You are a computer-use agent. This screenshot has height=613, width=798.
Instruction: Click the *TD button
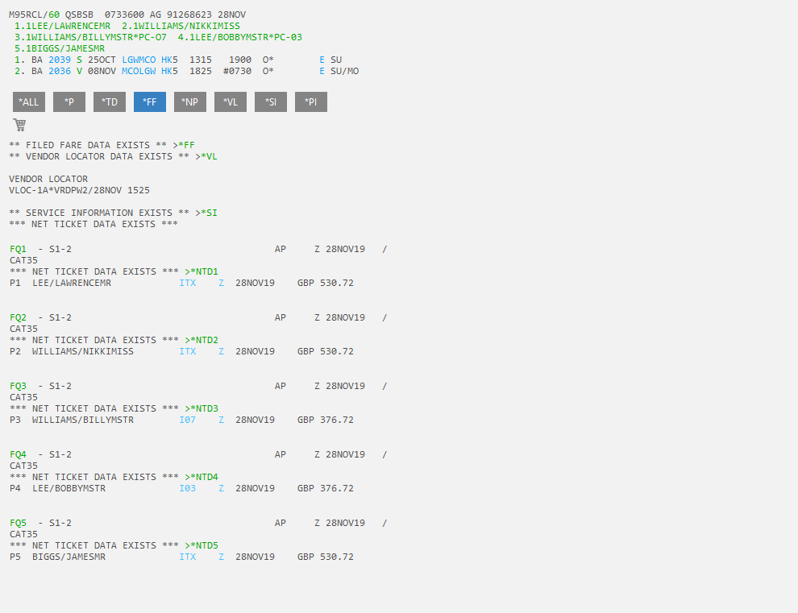(x=110, y=101)
